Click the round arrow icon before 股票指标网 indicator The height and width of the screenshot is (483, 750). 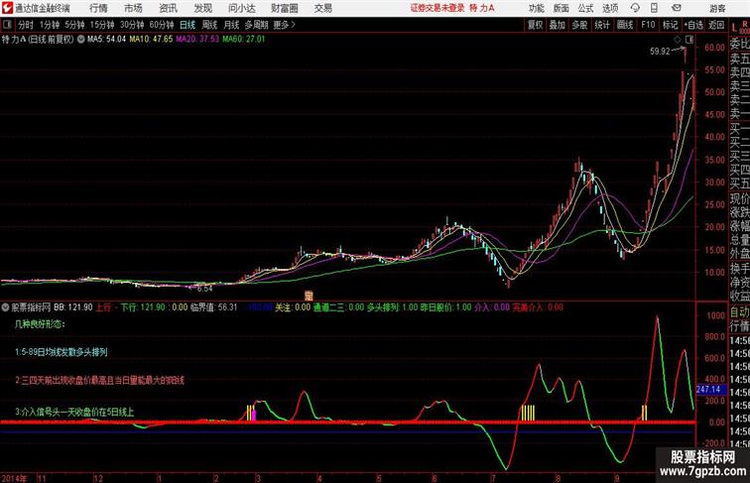tap(5, 307)
